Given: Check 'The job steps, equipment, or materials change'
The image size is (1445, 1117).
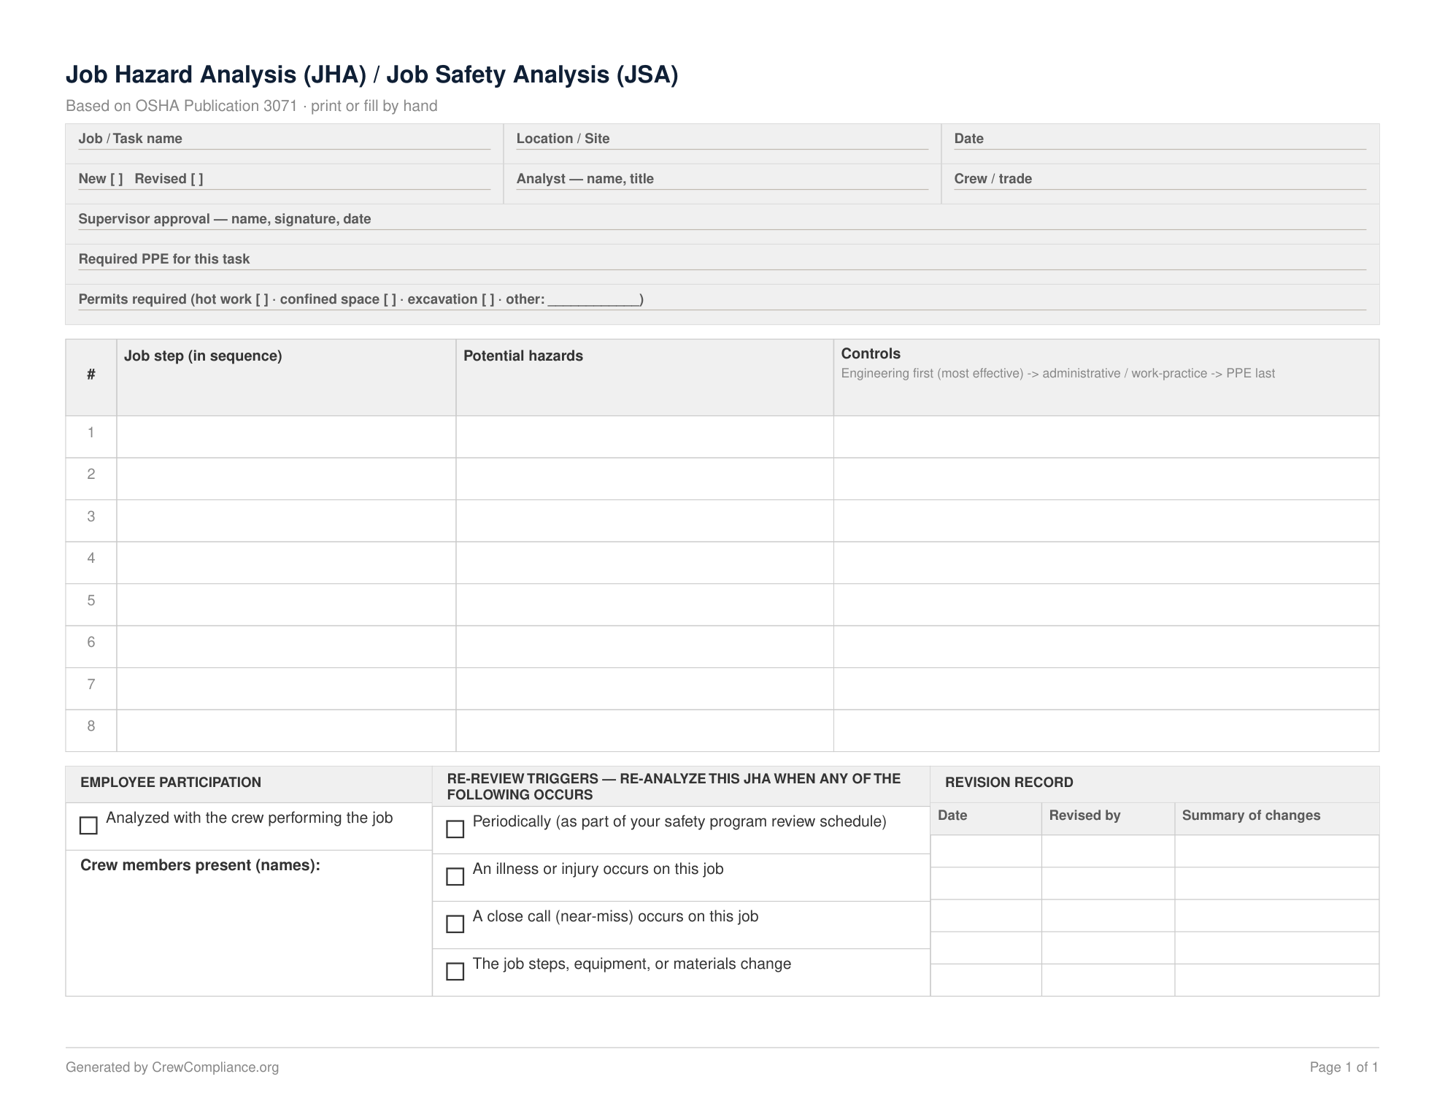Looking at the screenshot, I should coord(455,972).
